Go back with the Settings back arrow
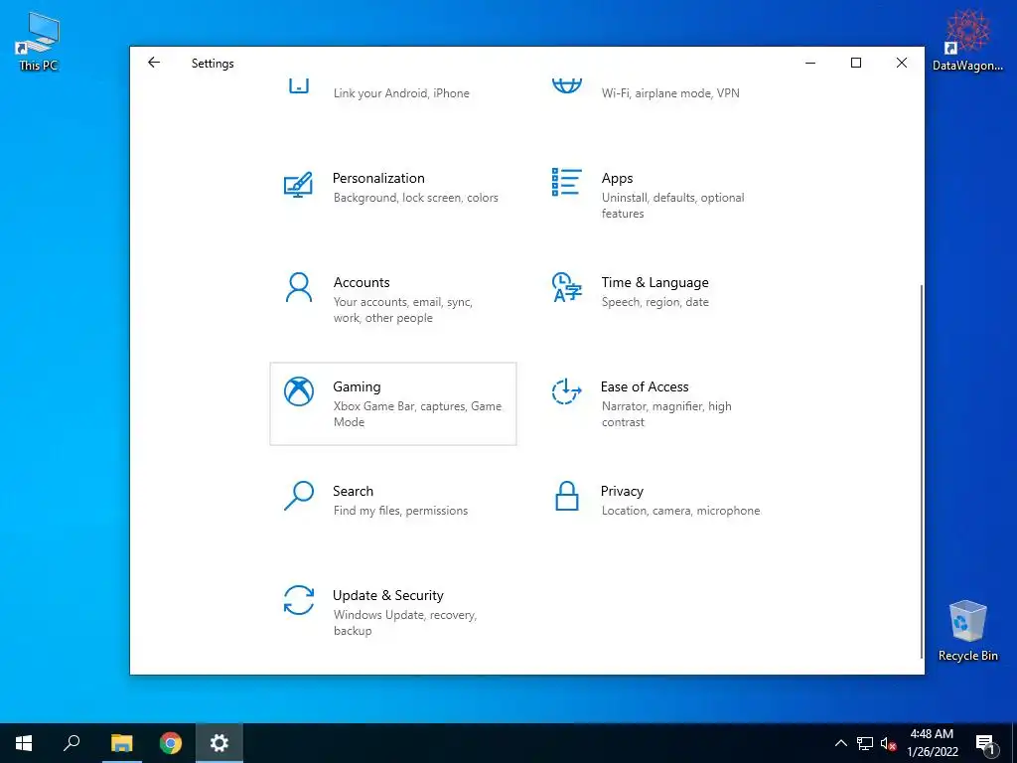This screenshot has height=763, width=1017. tap(154, 63)
